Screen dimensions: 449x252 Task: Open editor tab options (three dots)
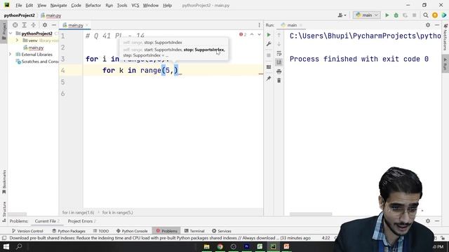(259, 25)
